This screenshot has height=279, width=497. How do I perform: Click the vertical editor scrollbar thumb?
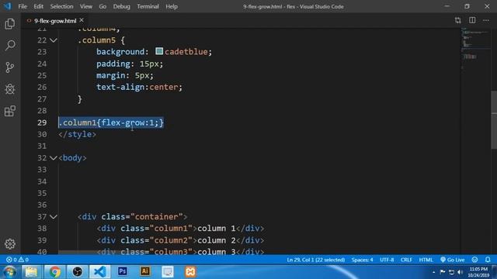tap(494, 119)
